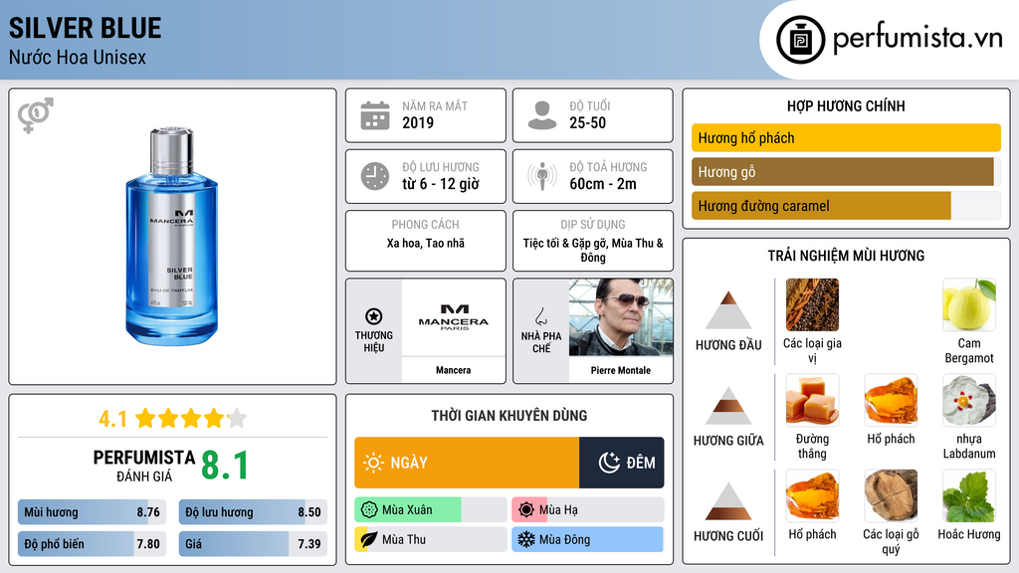Image resolution: width=1019 pixels, height=573 pixels.
Task: Click the calendar icon beside Năm ra mắt
Action: [x=374, y=115]
